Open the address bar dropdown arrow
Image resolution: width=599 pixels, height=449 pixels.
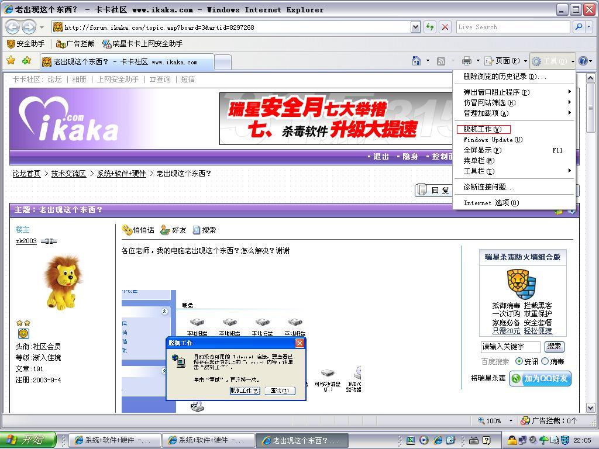[416, 27]
